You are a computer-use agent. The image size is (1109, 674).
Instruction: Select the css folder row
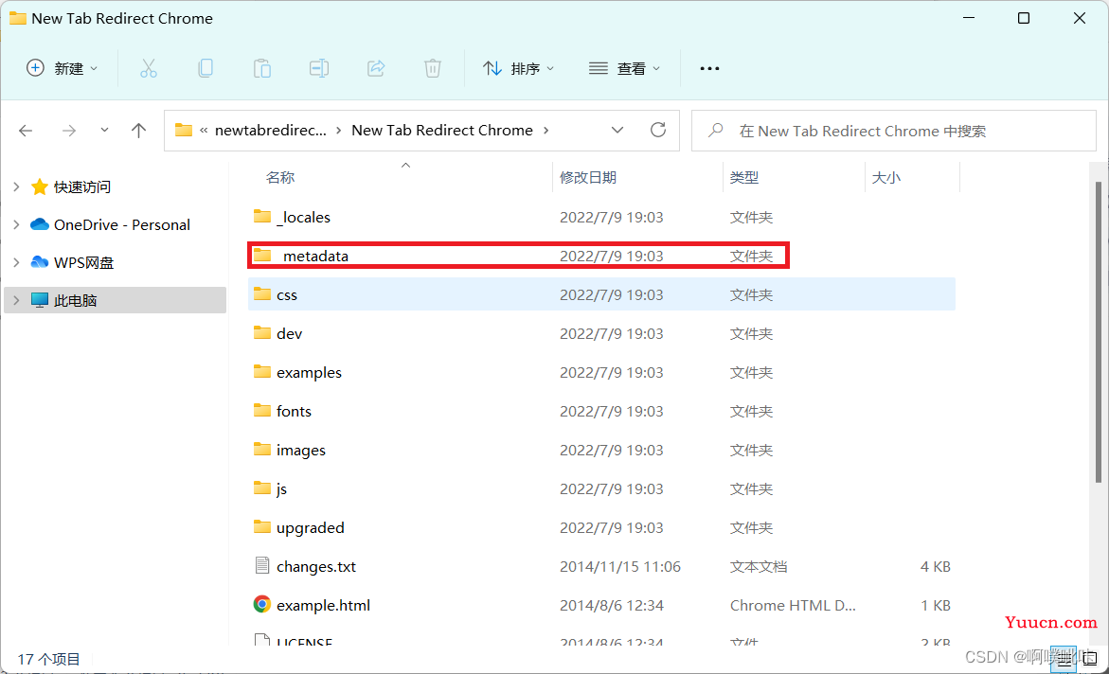(601, 295)
